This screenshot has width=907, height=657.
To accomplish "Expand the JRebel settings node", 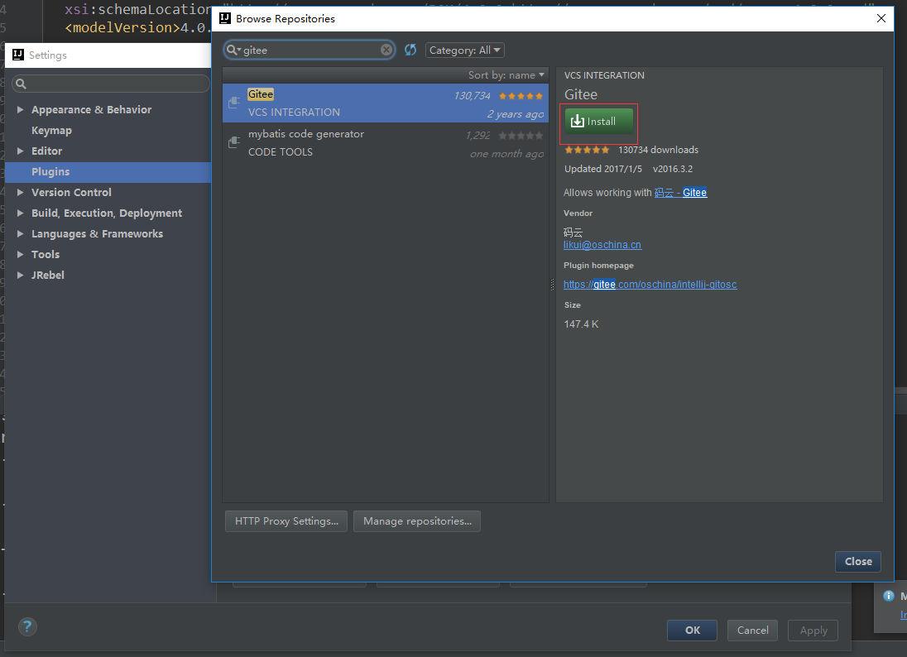I will click(20, 276).
